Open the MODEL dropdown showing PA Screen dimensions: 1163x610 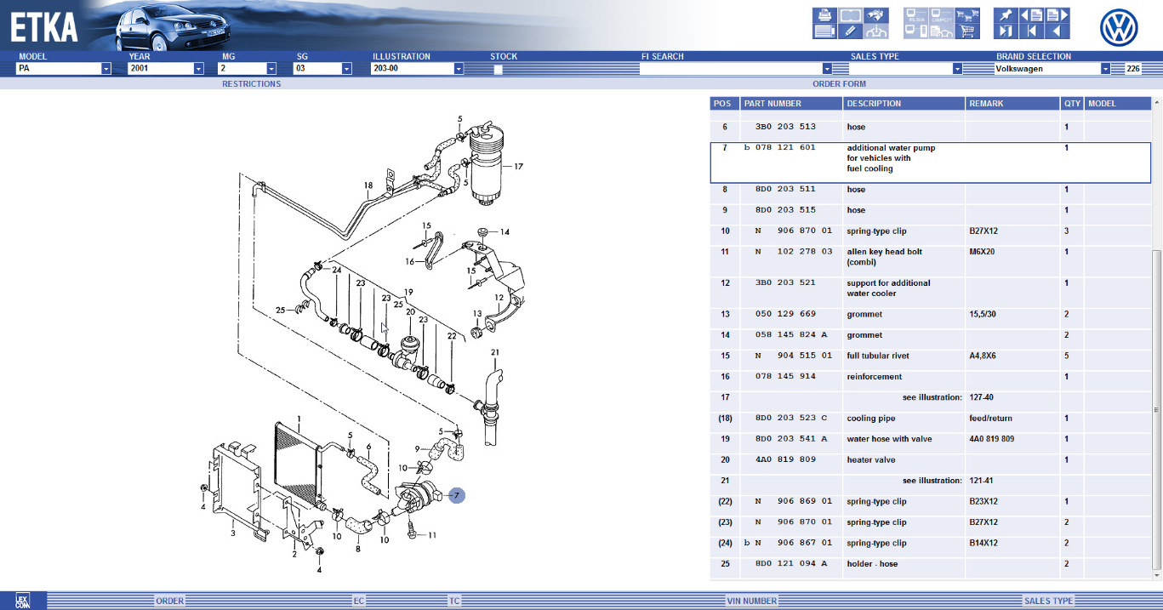pyautogui.click(x=105, y=69)
